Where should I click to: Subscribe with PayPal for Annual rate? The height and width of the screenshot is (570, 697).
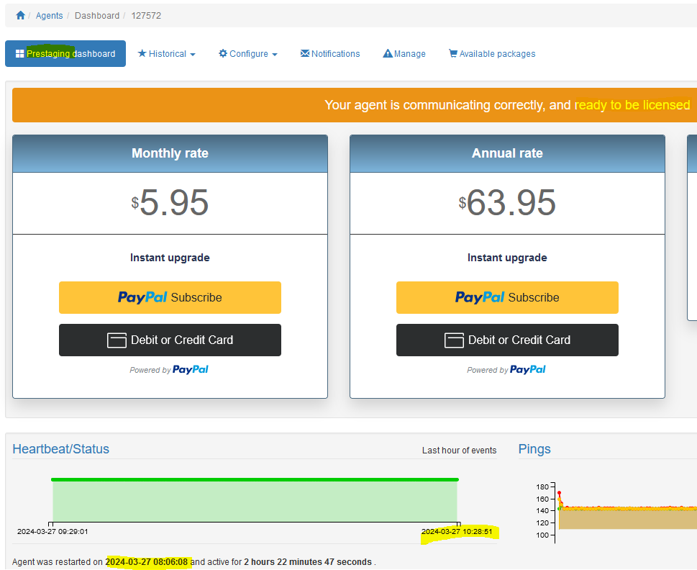tap(507, 297)
